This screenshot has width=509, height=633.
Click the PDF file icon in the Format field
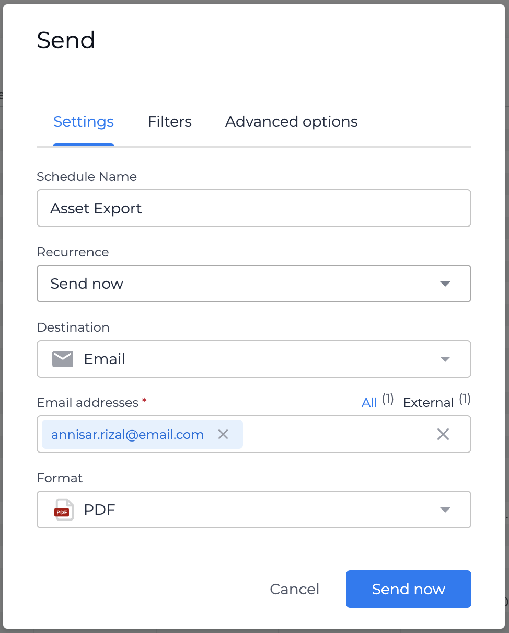coord(64,510)
